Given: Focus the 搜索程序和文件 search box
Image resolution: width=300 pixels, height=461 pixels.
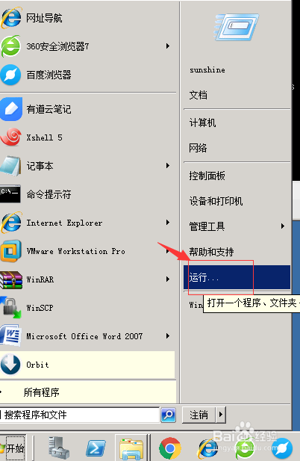Looking at the screenshot, I should click(x=79, y=415).
